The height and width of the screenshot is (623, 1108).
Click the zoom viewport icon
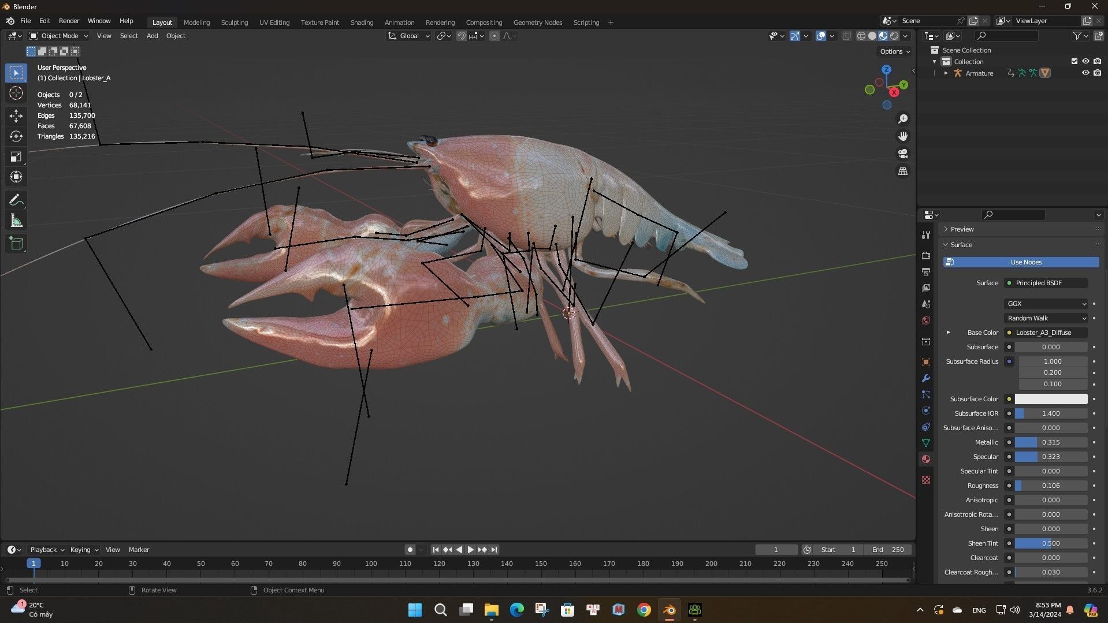click(x=902, y=119)
